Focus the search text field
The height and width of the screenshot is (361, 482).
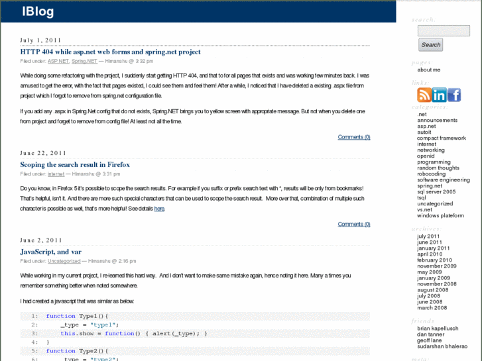click(444, 30)
